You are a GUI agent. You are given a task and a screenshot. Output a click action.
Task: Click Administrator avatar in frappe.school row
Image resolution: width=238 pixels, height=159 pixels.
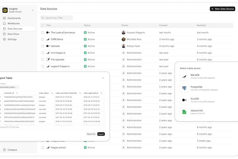tap(123, 147)
